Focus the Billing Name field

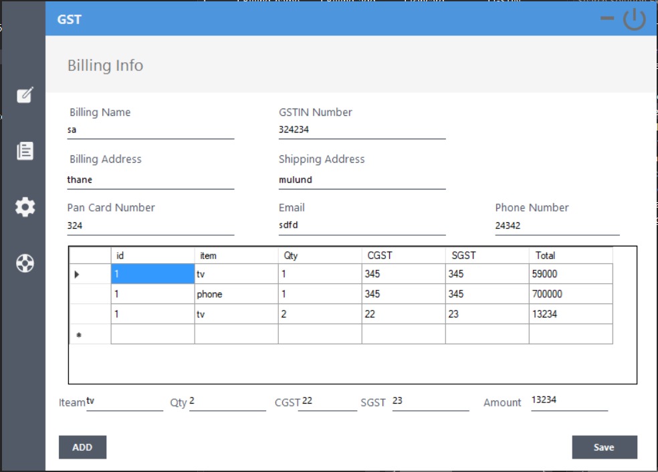coord(150,131)
